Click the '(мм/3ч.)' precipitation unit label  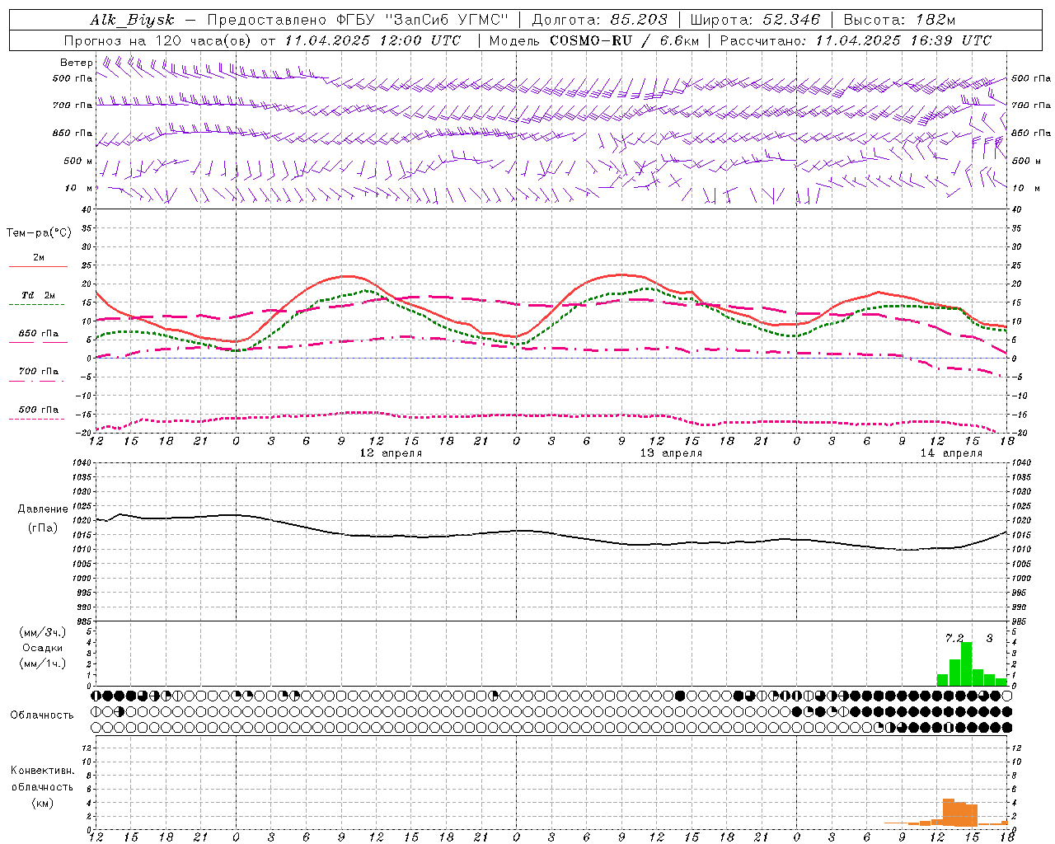click(42, 633)
